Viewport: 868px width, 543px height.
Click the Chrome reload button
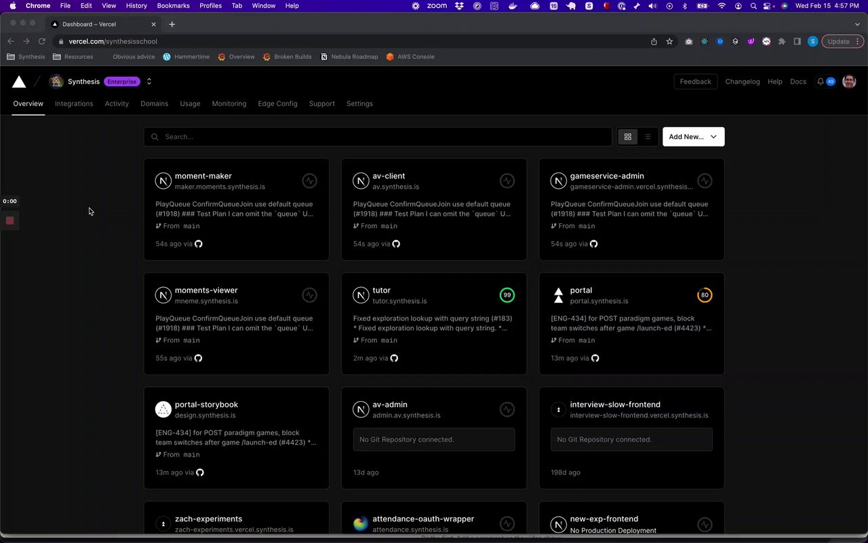[x=41, y=41]
